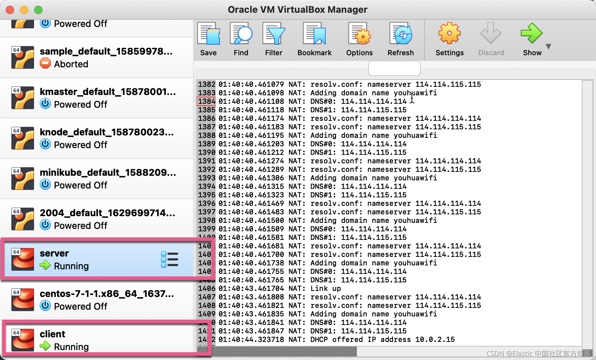Open VM Settings gear icon
The image size is (596, 360).
pos(449,33)
